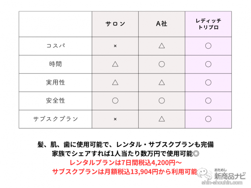Click the レディッチトリプロ column header

(208, 24)
